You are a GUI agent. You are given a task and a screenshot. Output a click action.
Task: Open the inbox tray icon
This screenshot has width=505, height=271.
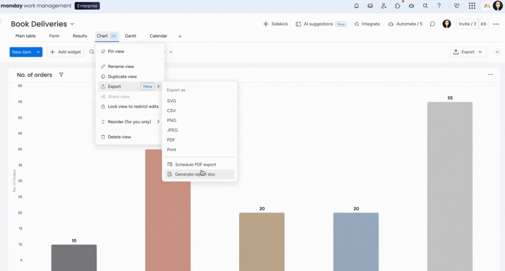[x=370, y=6]
